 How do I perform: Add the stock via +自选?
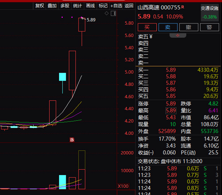pyautogui.click(x=116, y=6)
